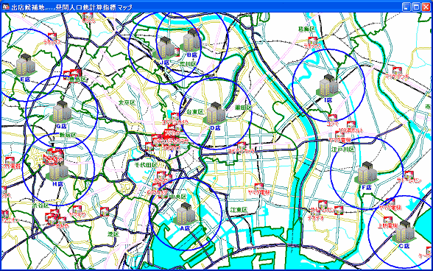Select the J店 store building icon
The image size is (433, 271).
[x=165, y=49]
